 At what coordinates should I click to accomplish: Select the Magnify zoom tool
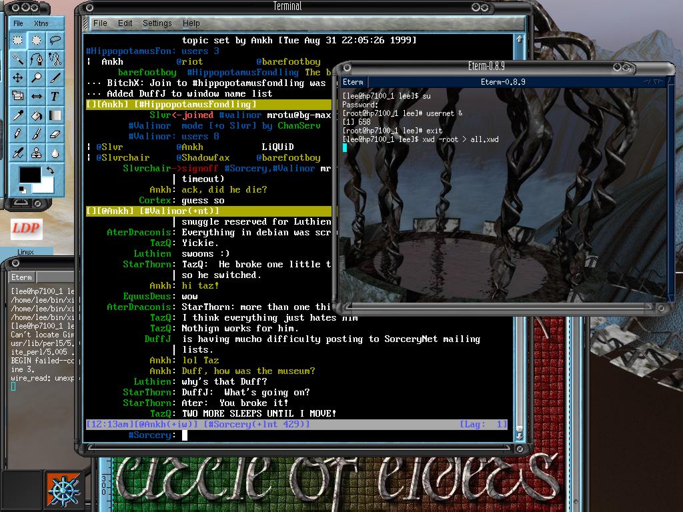(x=37, y=77)
